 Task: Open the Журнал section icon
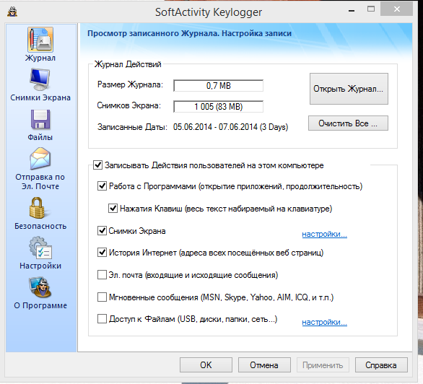click(x=40, y=40)
